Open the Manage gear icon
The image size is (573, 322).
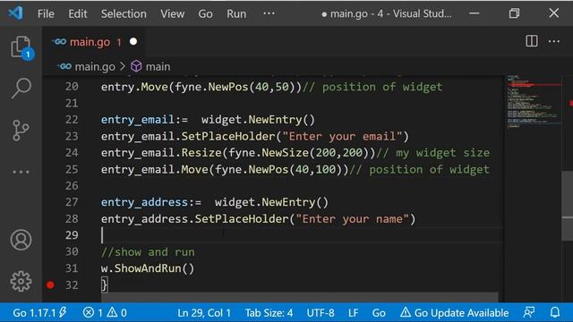(21, 281)
